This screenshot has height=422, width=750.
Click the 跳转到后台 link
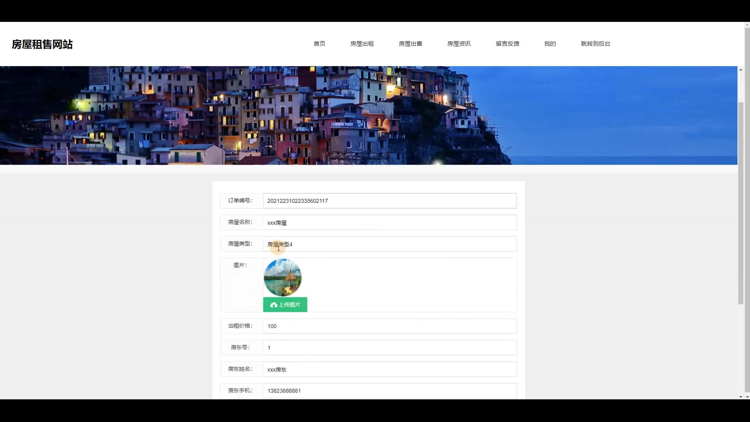click(x=595, y=44)
